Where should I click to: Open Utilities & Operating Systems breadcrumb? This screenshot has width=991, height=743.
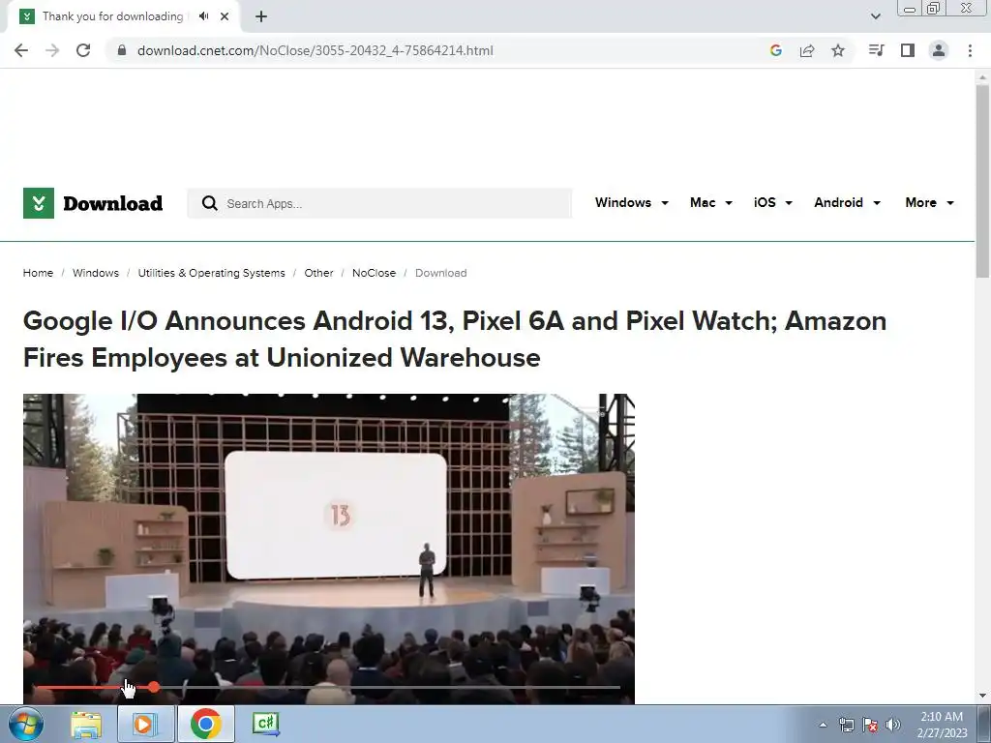click(x=211, y=273)
